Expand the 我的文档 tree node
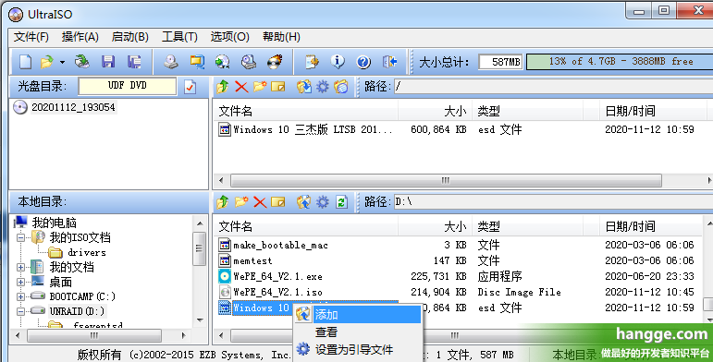 pyautogui.click(x=21, y=267)
